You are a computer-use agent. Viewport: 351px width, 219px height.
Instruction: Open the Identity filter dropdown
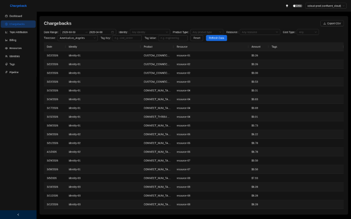coord(150,32)
